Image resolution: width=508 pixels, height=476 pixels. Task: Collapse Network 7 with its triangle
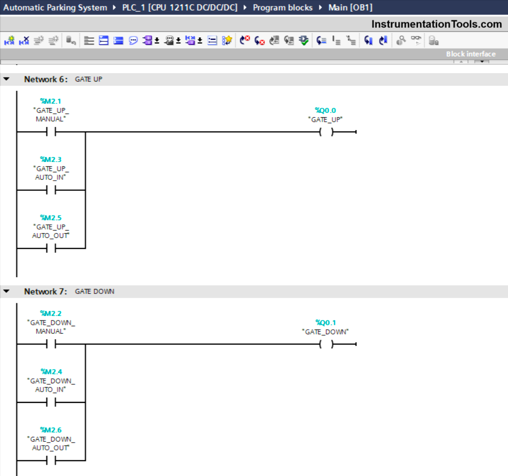(6, 291)
